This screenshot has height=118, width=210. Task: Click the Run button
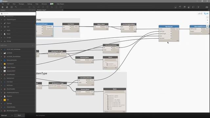[x=19, y=115]
